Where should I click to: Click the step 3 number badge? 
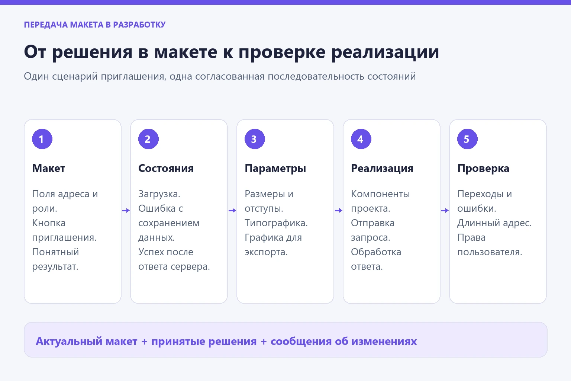click(x=255, y=139)
